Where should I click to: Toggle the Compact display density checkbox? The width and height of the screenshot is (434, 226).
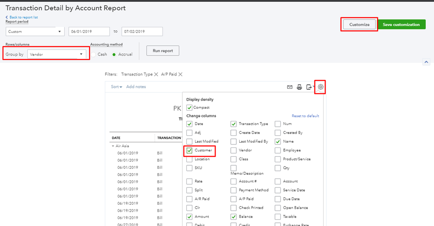[189, 108]
